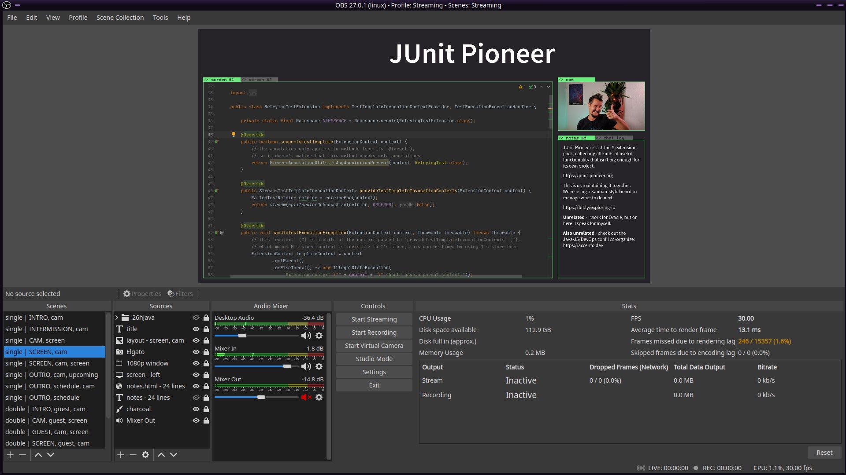Open the Mixer Out settings gear
Viewport: 846px width, 475px height.
(x=319, y=397)
